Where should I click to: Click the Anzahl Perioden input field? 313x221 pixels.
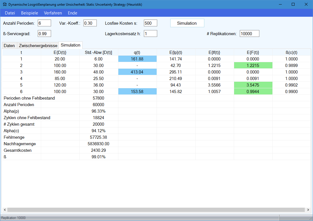(x=44, y=23)
